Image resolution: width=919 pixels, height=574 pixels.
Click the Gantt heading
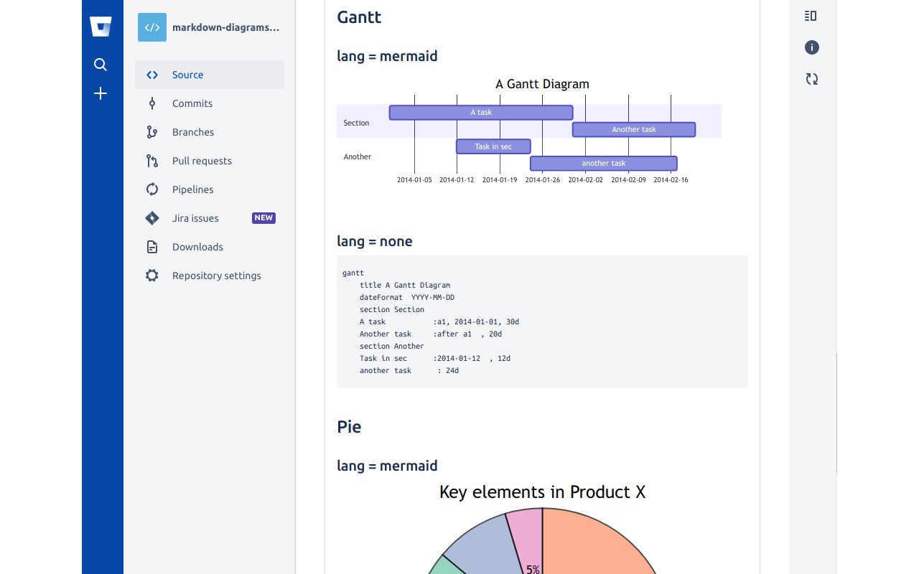point(359,17)
